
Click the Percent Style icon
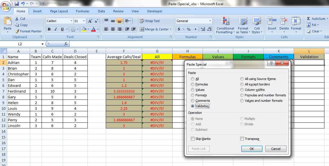coord(189,29)
